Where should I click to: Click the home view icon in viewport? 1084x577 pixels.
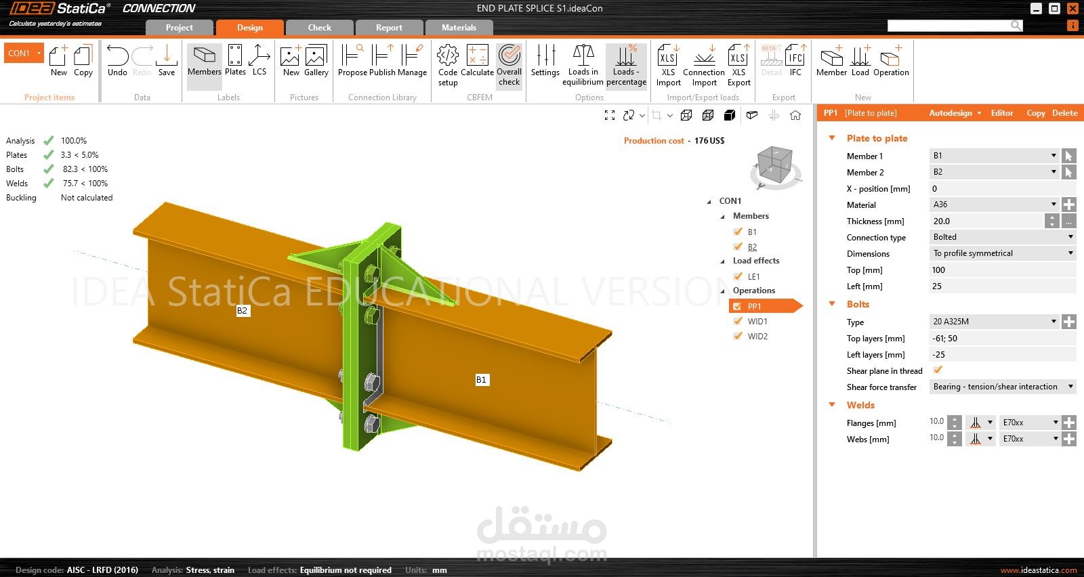coord(795,116)
